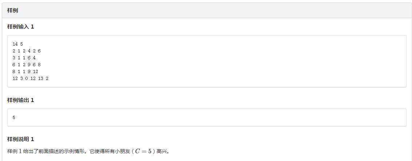Click the input line "2 1 2 4 2 6"
Viewport: 412px width, 161px height.
(x=27, y=51)
